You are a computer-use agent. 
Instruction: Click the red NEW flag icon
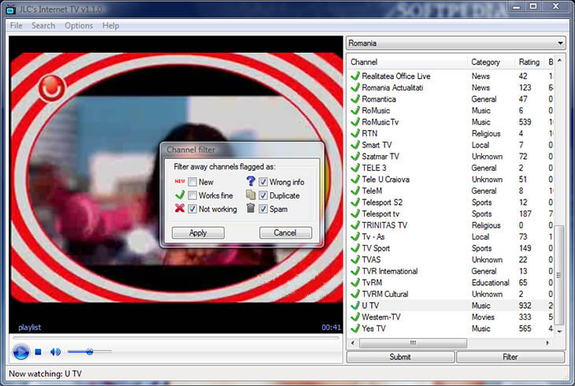click(x=180, y=181)
